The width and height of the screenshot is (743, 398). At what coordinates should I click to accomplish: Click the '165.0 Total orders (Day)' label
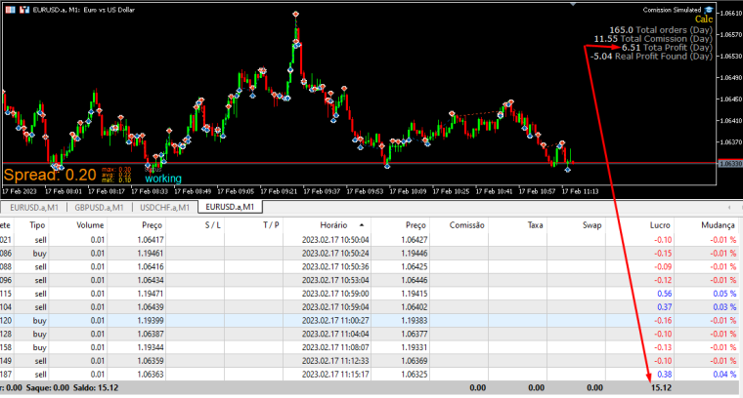(x=661, y=30)
